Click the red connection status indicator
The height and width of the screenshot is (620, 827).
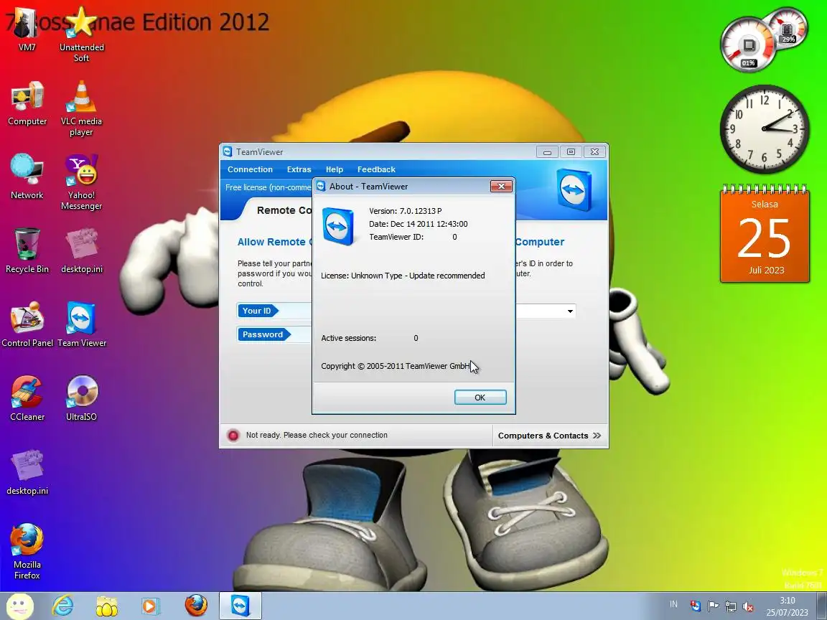[x=233, y=435]
